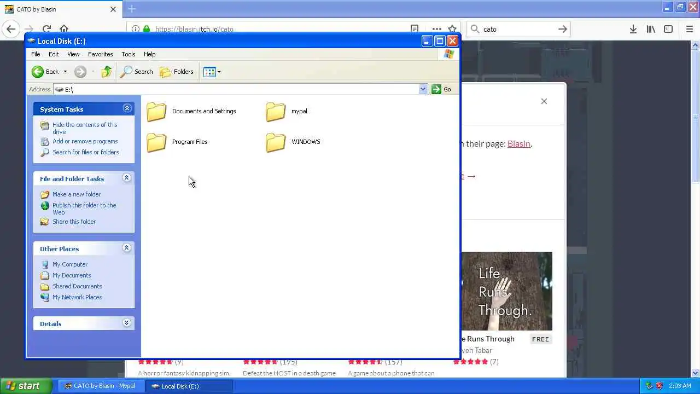Click the Life Runs Through game thumbnail
Viewport: 700px width, 394px height.
point(506,291)
